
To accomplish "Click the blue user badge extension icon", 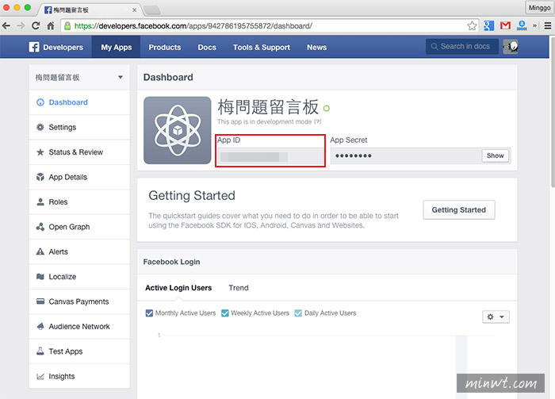I will pos(522,25).
